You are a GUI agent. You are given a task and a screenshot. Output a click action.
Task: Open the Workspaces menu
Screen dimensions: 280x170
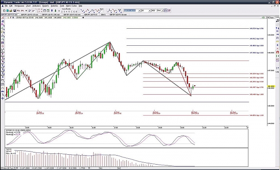point(19,6)
